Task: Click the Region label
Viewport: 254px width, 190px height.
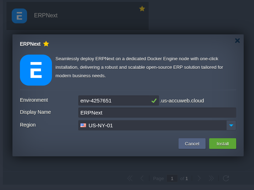Action: [28, 125]
